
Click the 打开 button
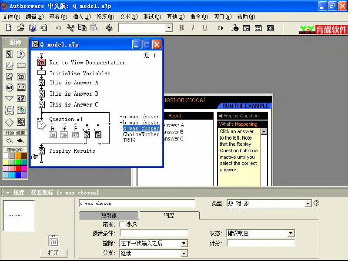point(54,253)
